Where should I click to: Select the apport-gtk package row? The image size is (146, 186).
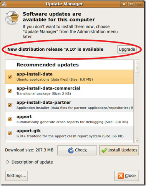point(70,133)
